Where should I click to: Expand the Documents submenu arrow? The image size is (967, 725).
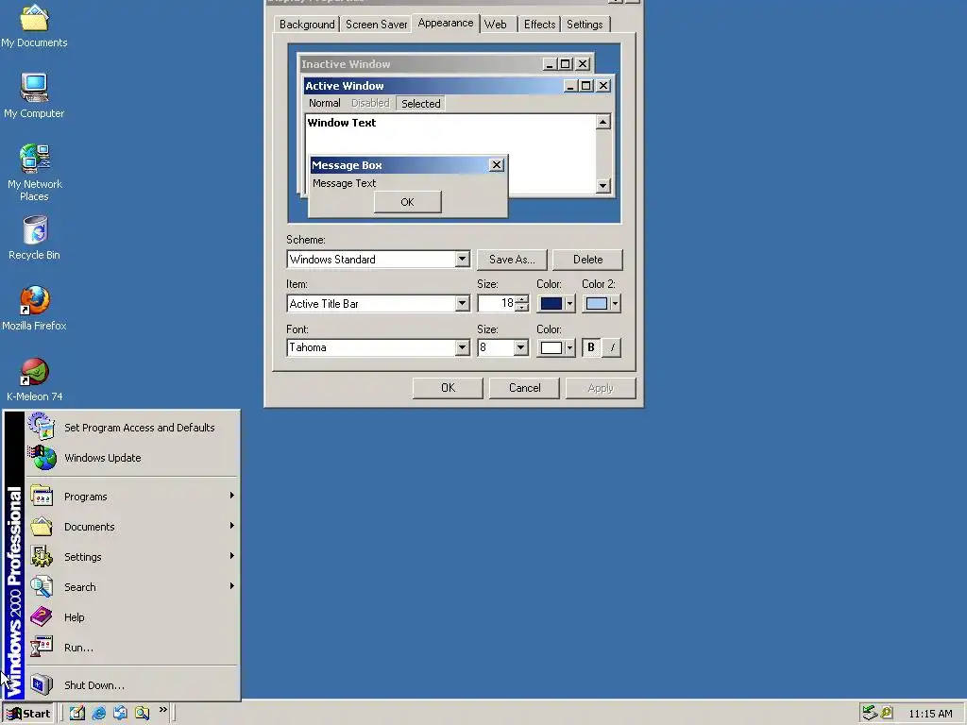click(232, 525)
